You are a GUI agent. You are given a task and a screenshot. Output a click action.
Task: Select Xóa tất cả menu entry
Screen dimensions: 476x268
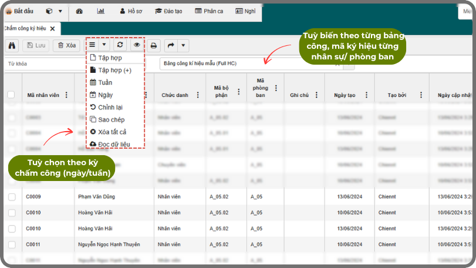[x=115, y=132]
